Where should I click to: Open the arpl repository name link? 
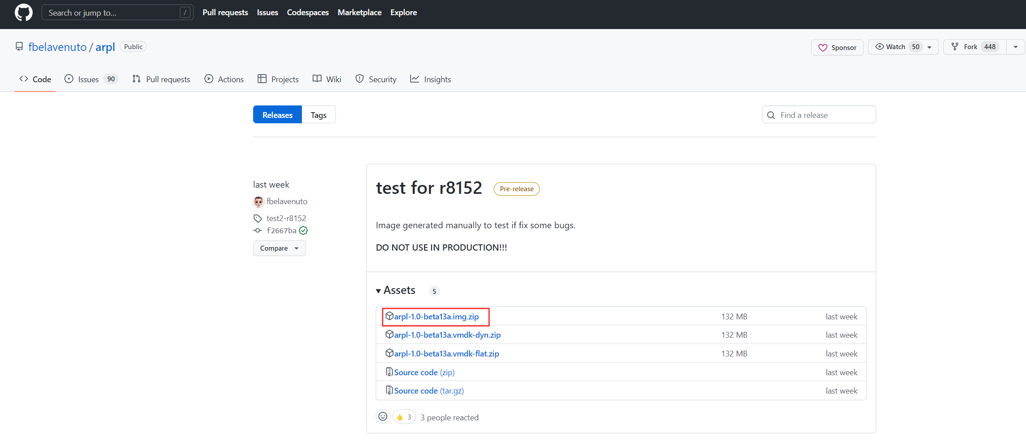coord(105,47)
